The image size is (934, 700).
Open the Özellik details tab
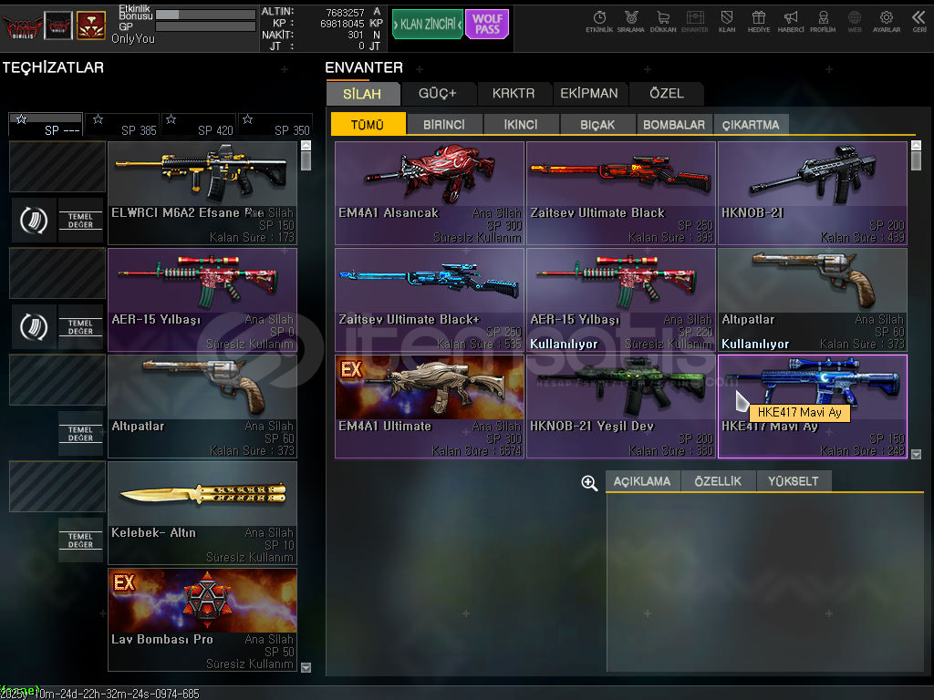[x=718, y=481]
